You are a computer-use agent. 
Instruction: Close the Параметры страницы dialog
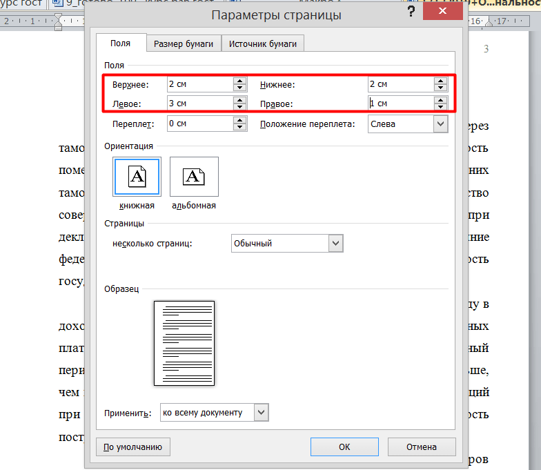tap(443, 11)
